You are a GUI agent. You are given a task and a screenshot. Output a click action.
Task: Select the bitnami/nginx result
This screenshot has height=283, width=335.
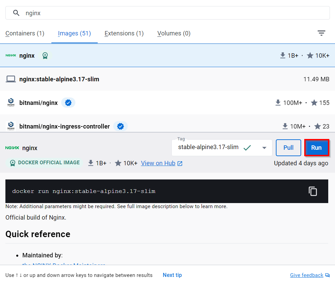click(168, 103)
